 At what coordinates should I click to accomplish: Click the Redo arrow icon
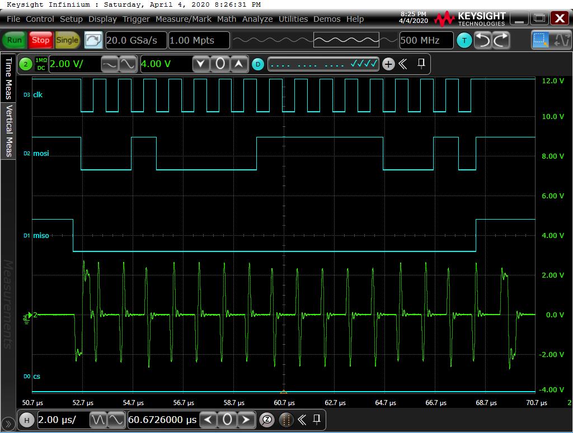501,40
